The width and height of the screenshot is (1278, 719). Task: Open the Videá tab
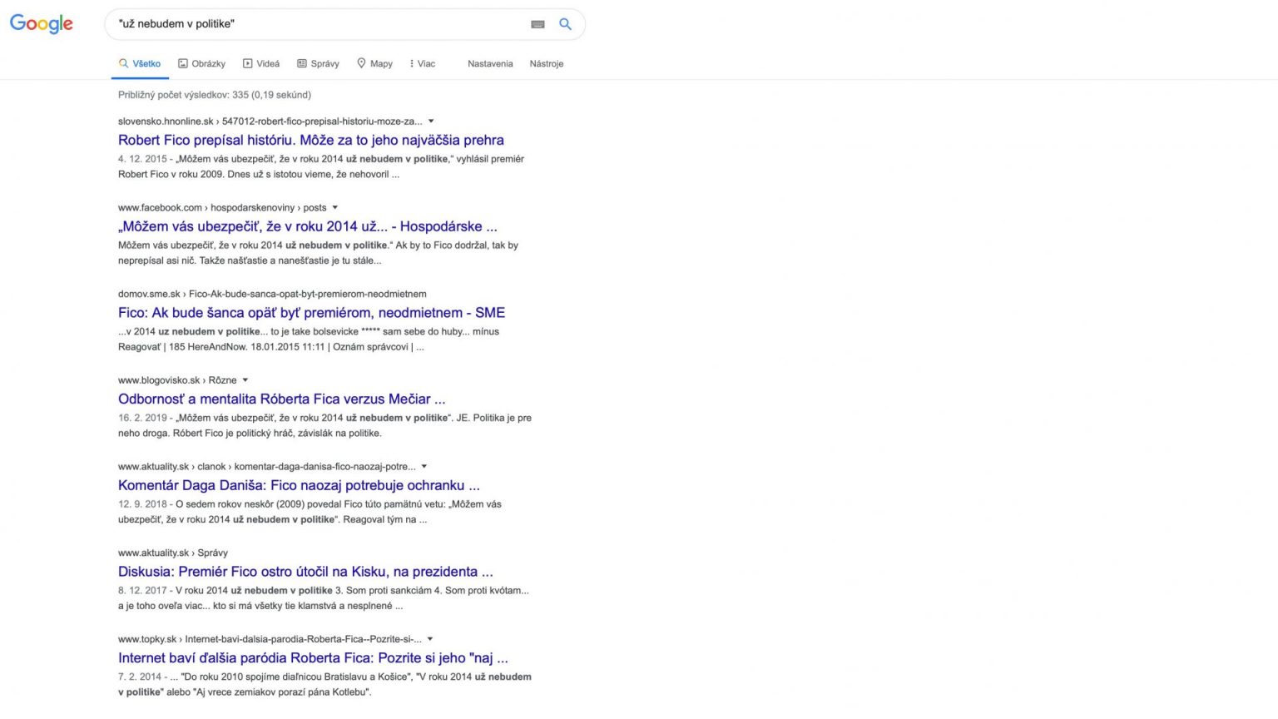point(261,63)
